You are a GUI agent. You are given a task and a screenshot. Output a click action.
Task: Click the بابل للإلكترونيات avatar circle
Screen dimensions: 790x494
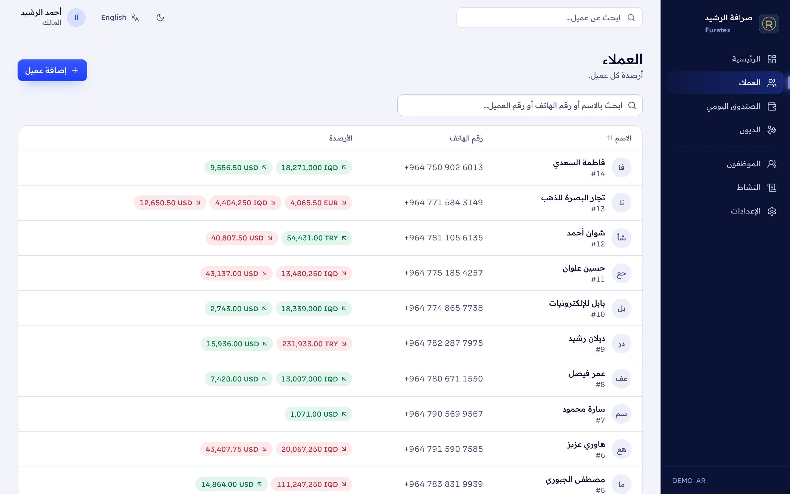click(621, 308)
